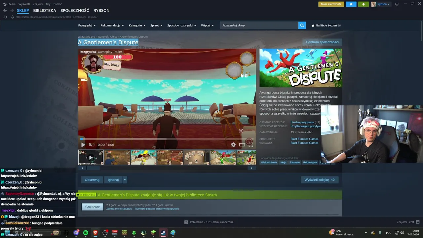Open Big Picture mode monitor icon

[x=397, y=4]
